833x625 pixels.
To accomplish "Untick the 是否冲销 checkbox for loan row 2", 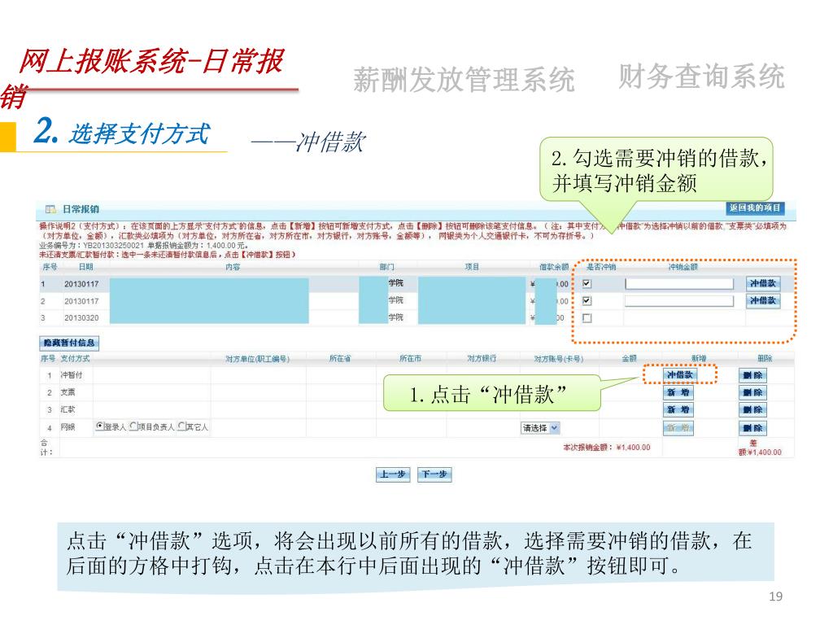I will click(x=587, y=301).
